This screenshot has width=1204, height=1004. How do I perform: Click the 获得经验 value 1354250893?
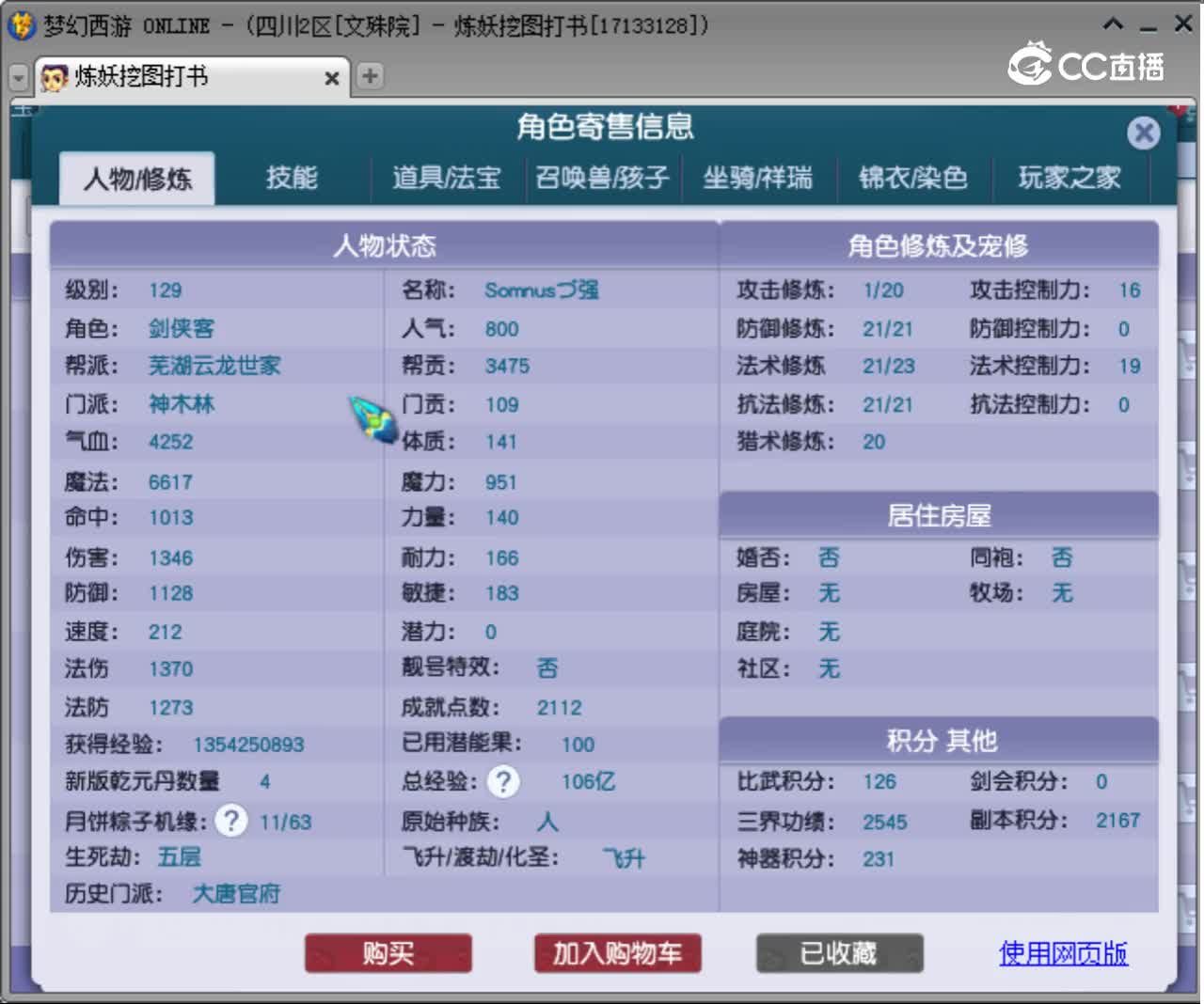click(249, 745)
